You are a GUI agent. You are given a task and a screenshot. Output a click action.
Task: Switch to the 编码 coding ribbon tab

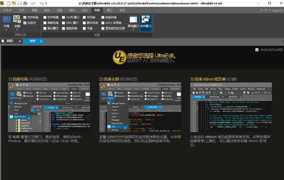coord(72,10)
